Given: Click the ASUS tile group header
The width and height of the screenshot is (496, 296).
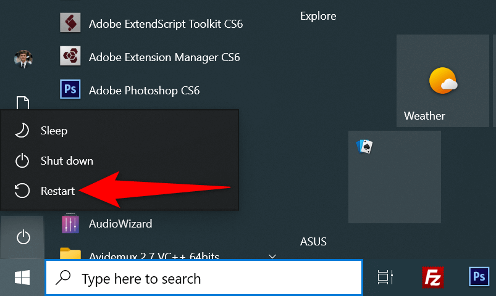Looking at the screenshot, I should point(313,241).
